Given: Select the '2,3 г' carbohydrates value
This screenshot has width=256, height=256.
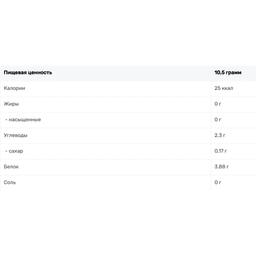Looking at the screenshot, I should click(x=220, y=135).
